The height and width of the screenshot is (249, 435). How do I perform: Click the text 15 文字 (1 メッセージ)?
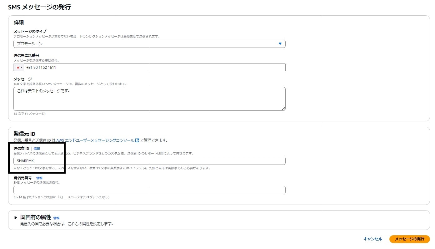(29, 114)
